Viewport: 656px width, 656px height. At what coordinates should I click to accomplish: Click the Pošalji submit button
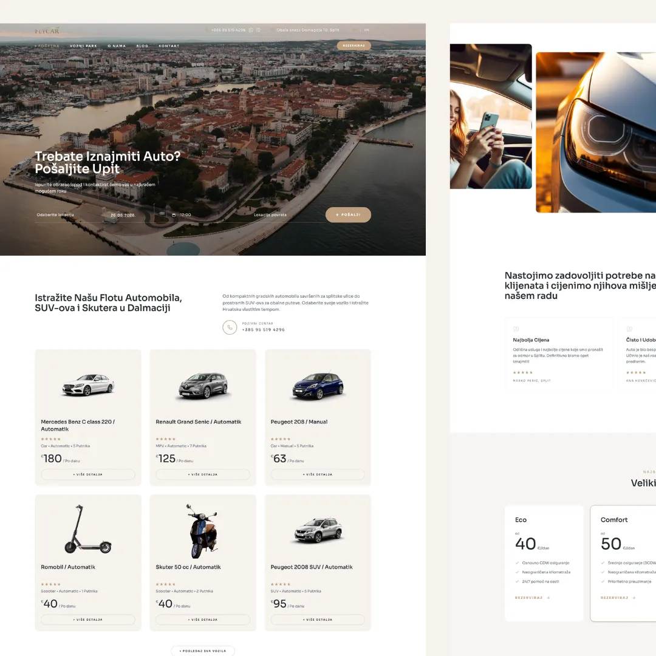(x=348, y=214)
